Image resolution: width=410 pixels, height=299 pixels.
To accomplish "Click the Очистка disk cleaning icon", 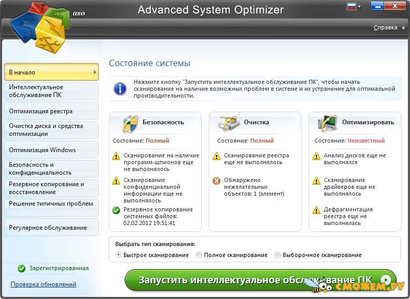I will (x=229, y=123).
